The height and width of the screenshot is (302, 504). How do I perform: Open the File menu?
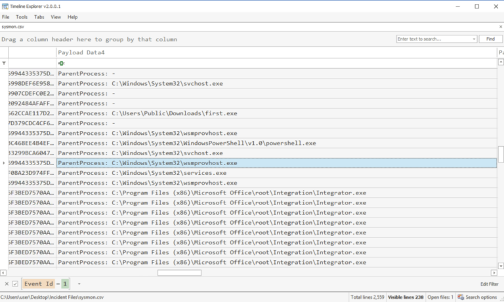[6, 17]
